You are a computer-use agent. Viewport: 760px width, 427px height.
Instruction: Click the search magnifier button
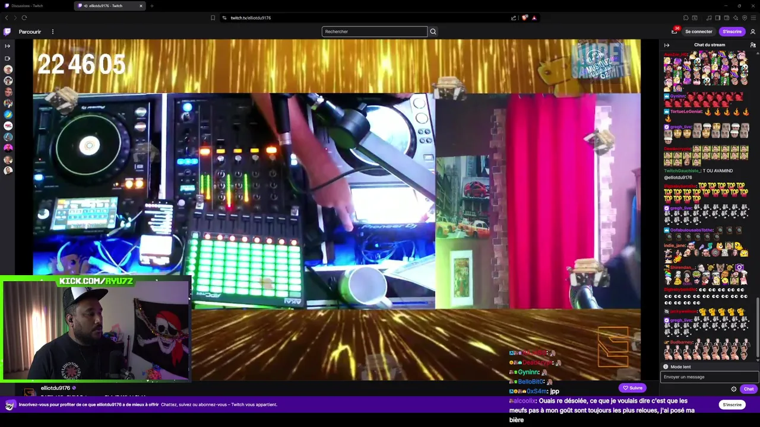coord(433,31)
